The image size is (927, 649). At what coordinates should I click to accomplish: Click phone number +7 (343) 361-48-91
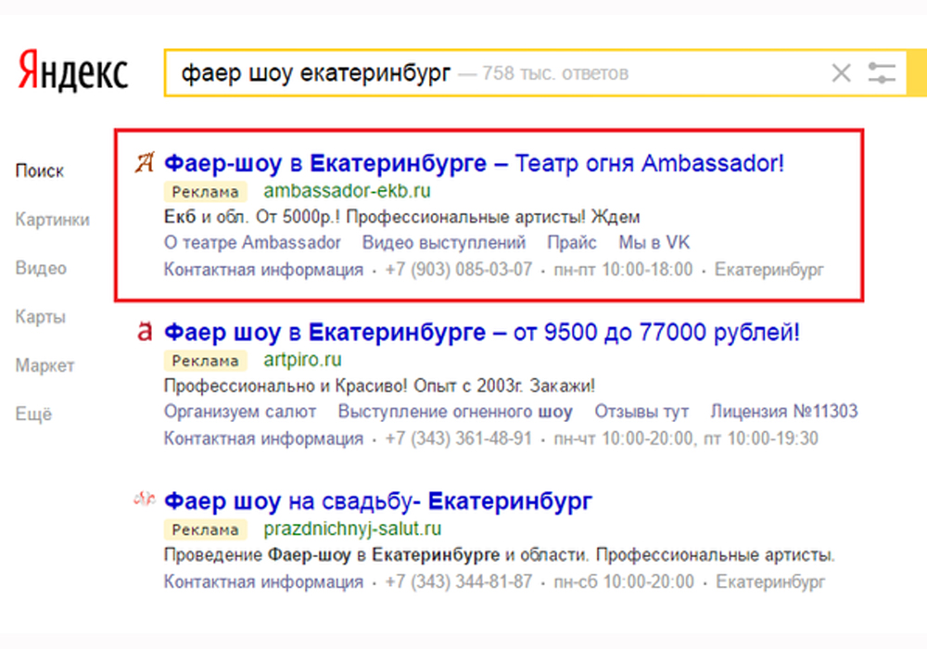pyautogui.click(x=459, y=439)
